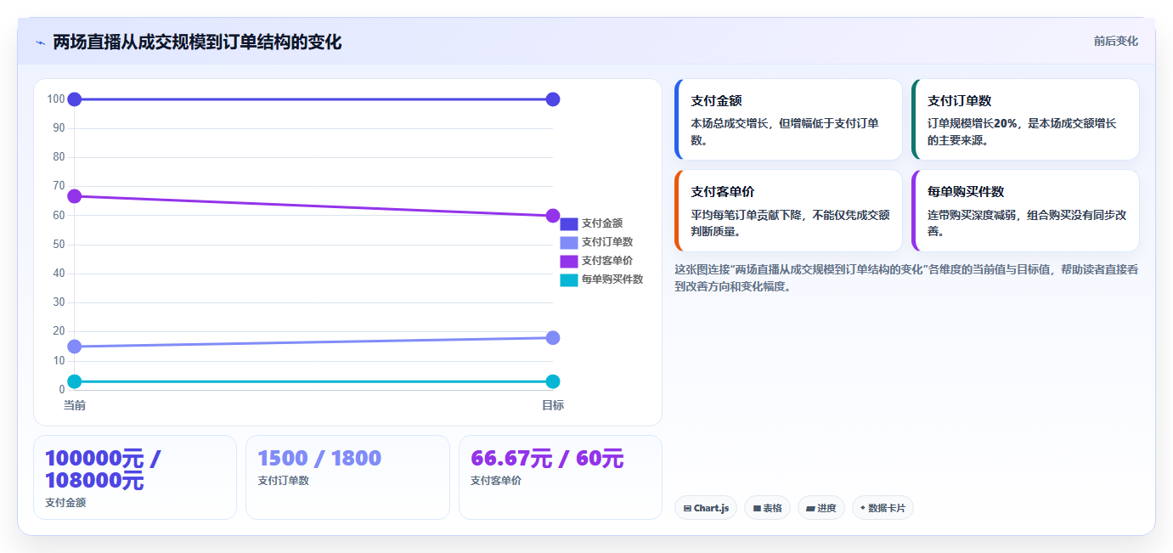This screenshot has height=553, width=1173.
Task: Click the 支付订单数 point at 目标
Action: coord(553,338)
